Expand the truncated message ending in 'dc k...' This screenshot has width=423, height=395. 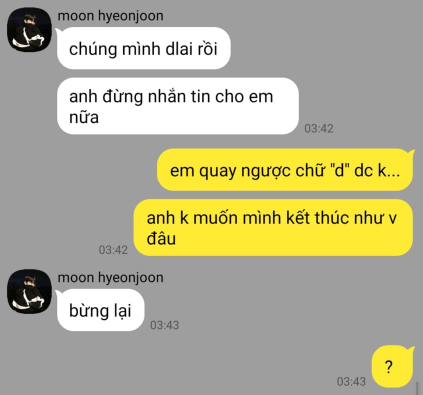click(285, 170)
